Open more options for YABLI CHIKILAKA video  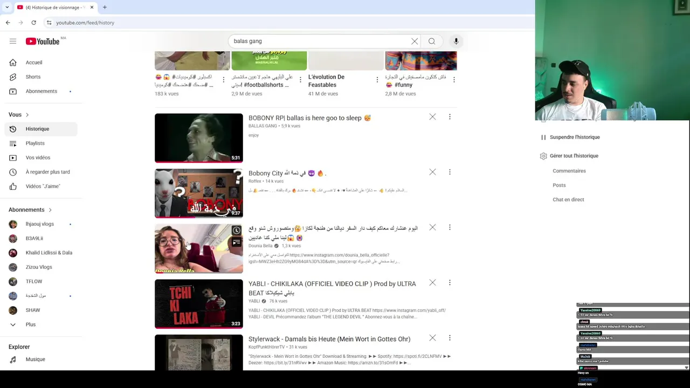450,282
